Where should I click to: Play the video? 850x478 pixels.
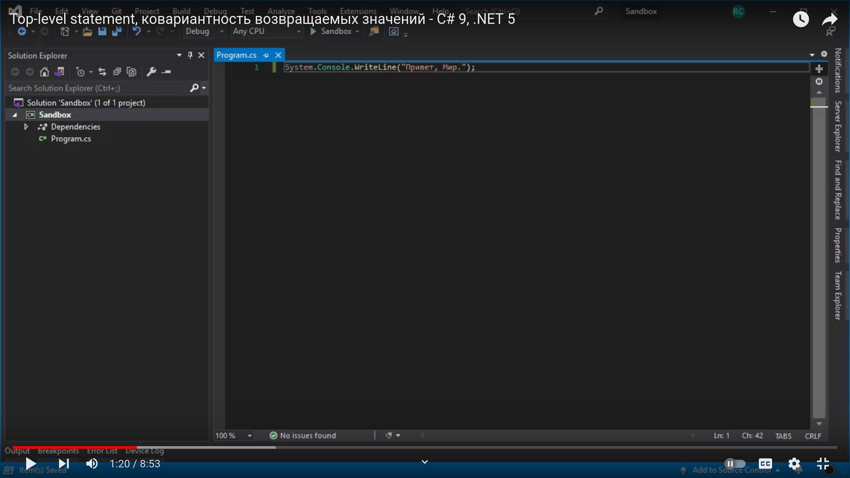click(30, 463)
